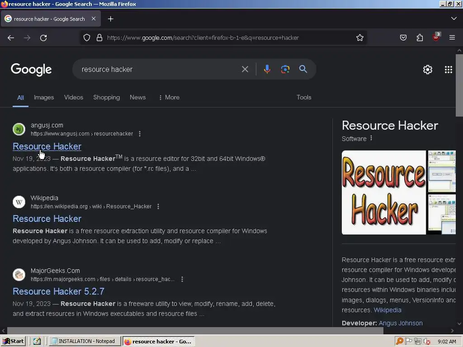Image resolution: width=463 pixels, height=347 pixels.
Task: Click the Google logo
Action: [x=31, y=70]
